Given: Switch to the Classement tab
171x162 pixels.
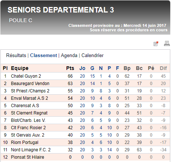Looking at the screenshot, I should point(44,56).
